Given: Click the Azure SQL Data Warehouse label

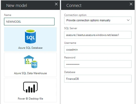Looking at the screenshot, I should 30,73.
